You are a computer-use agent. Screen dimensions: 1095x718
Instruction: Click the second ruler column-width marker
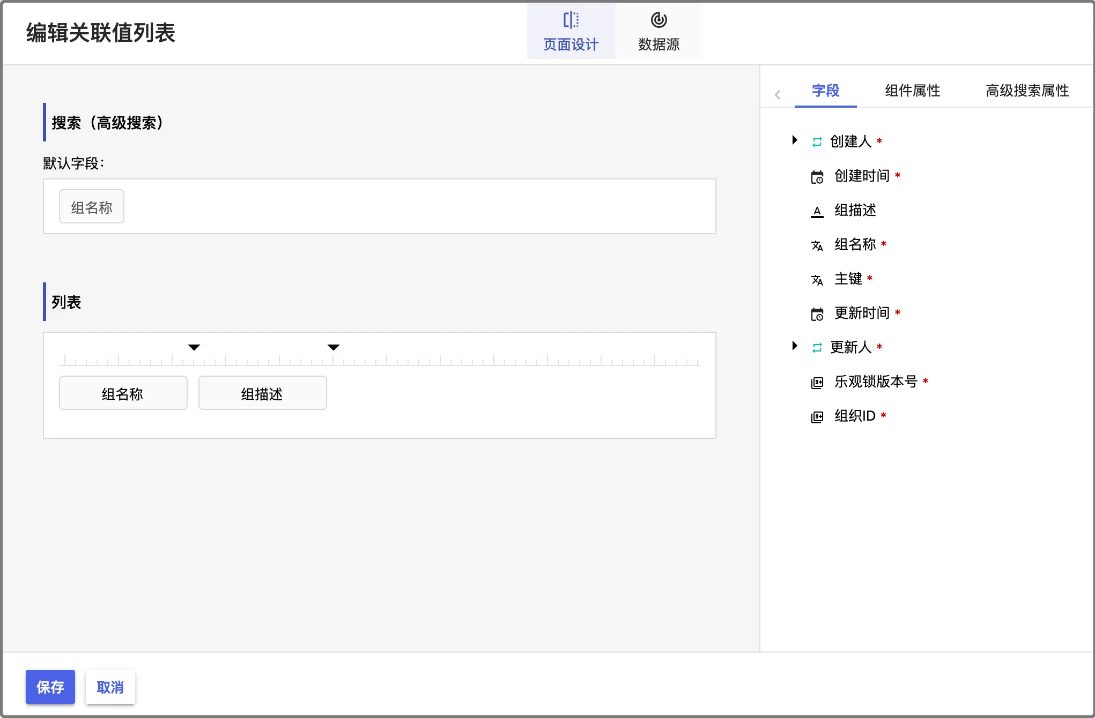click(334, 347)
